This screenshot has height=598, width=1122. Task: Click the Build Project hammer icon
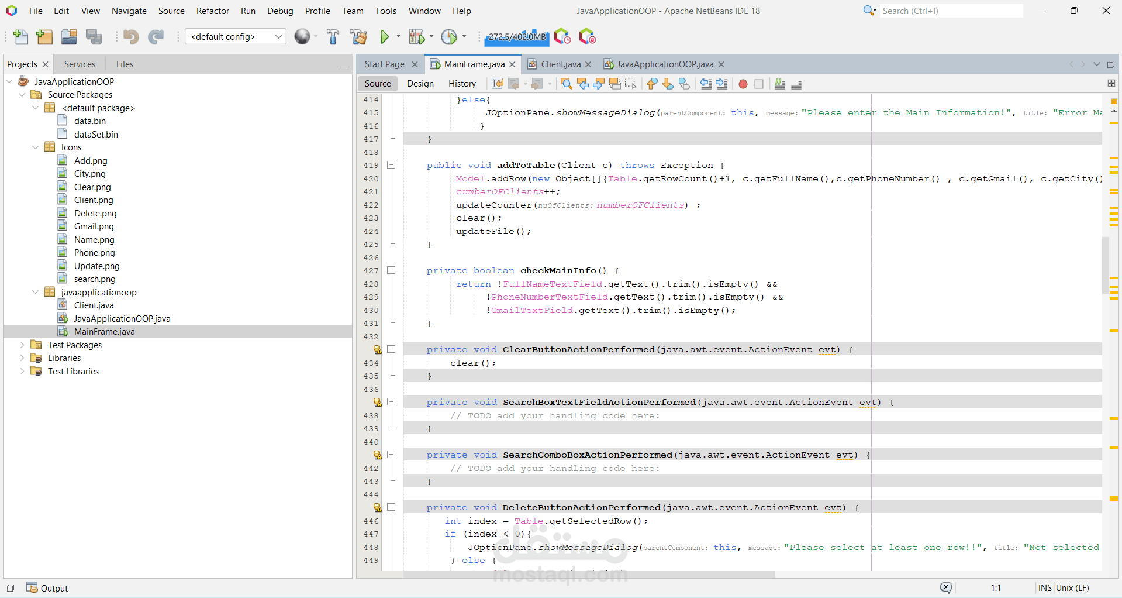pos(333,37)
